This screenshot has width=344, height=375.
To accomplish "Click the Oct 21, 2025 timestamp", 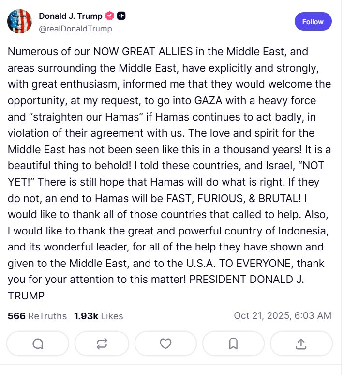I will click(283, 316).
